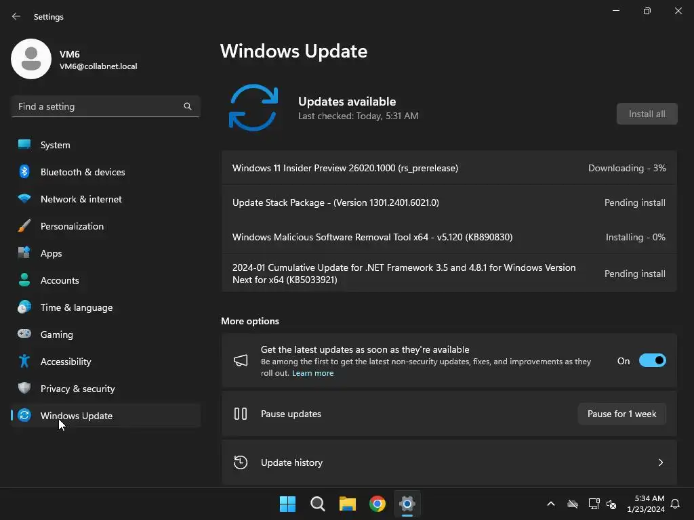The width and height of the screenshot is (694, 520).
Task: Click the Install all button
Action: pos(647,114)
